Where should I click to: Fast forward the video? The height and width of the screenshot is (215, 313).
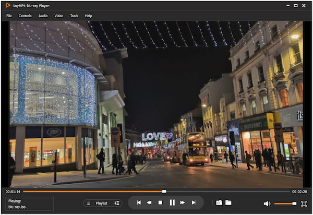pos(183,202)
